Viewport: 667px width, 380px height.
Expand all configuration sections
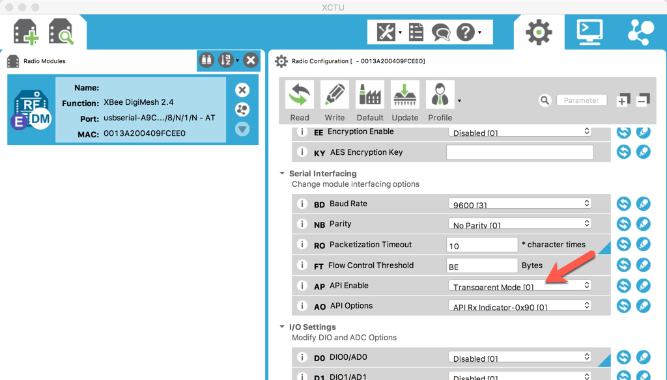[x=623, y=100]
